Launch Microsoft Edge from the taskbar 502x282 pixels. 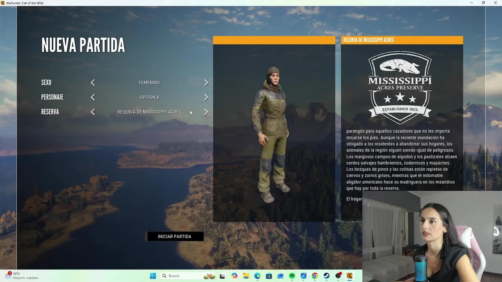[257, 276]
